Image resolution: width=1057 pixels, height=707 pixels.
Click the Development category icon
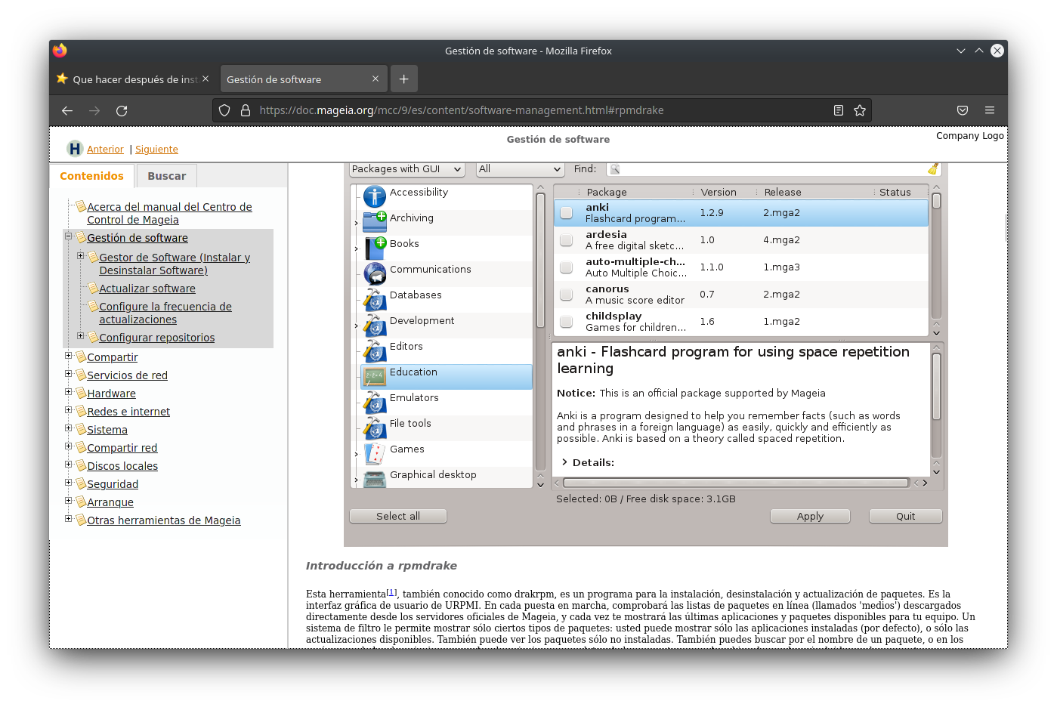click(375, 324)
